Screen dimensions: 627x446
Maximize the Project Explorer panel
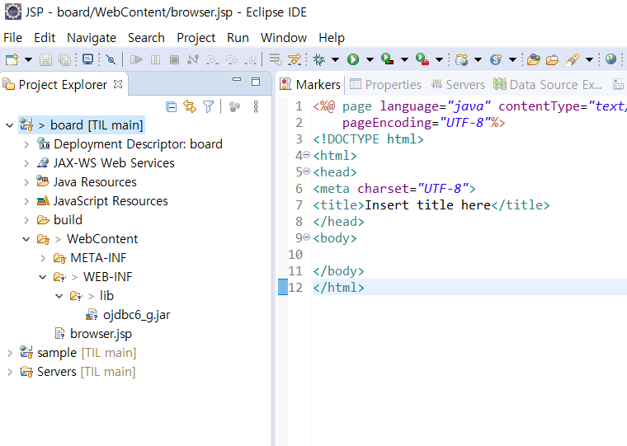point(256,82)
